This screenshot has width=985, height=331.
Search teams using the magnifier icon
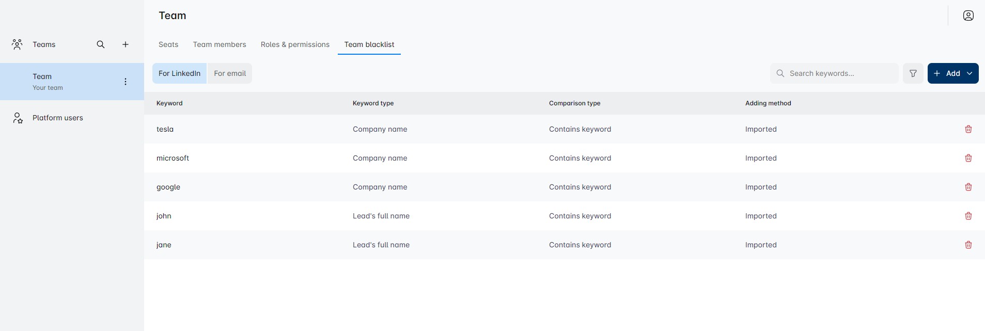click(x=101, y=44)
